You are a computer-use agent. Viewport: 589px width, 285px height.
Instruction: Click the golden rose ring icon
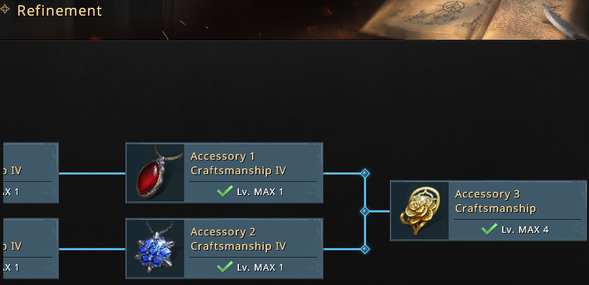coord(420,211)
